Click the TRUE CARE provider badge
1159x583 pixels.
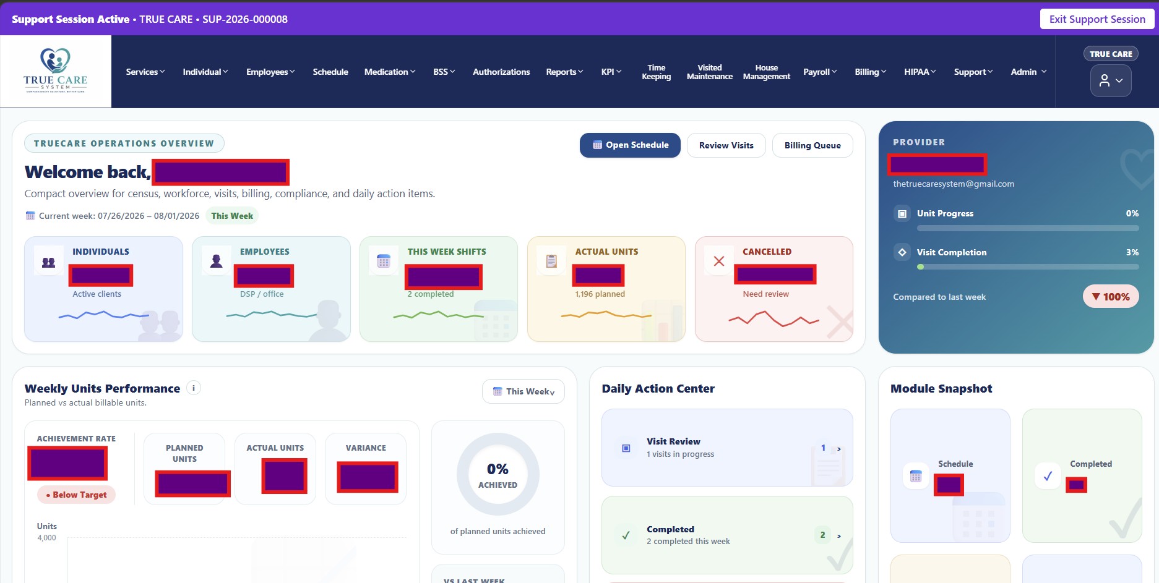pos(1111,54)
